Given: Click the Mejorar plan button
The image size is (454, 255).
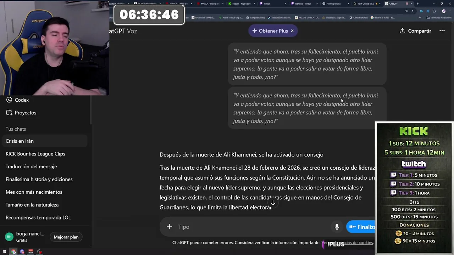Looking at the screenshot, I should pyautogui.click(x=66, y=237).
